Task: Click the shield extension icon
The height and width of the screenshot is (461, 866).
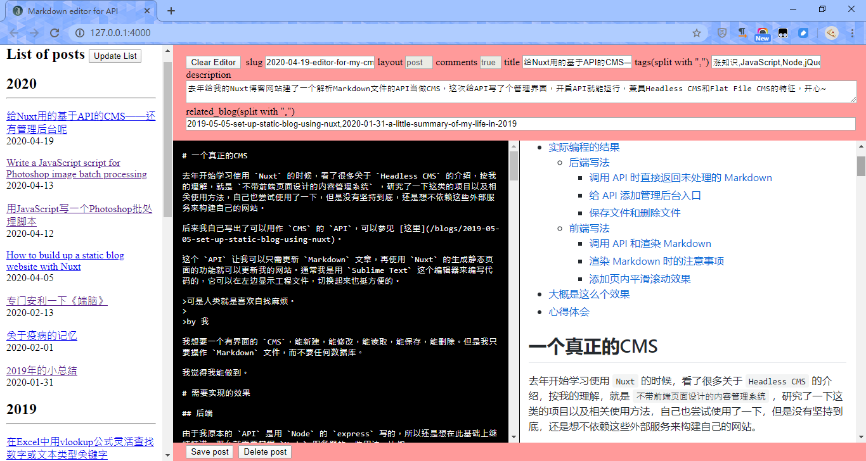Action: [722, 33]
